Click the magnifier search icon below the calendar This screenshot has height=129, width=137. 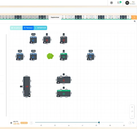pos(135,21)
